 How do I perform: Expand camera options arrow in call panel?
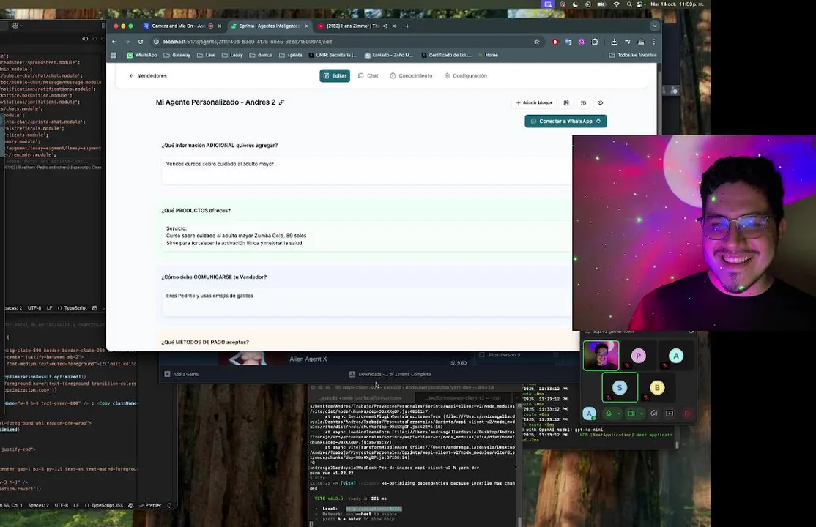[x=642, y=414]
